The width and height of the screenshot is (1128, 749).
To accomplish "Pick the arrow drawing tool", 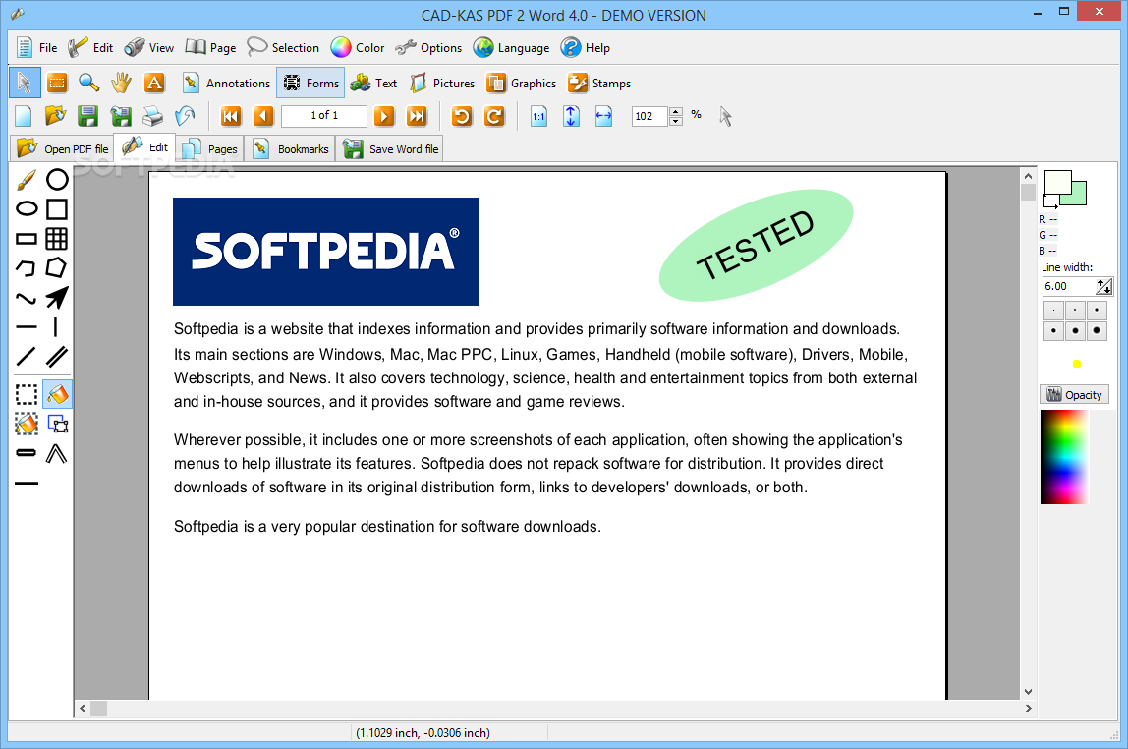I will pos(57,297).
